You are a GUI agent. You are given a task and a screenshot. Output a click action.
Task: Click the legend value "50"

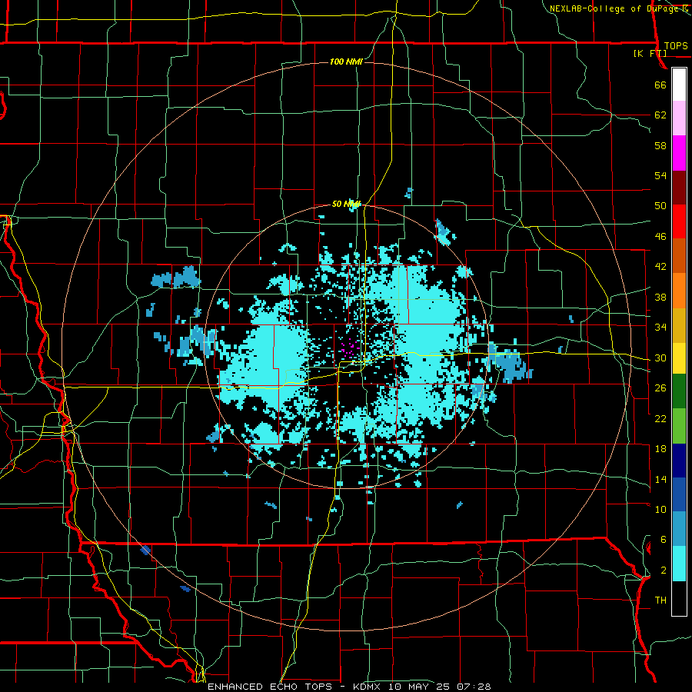pyautogui.click(x=660, y=206)
